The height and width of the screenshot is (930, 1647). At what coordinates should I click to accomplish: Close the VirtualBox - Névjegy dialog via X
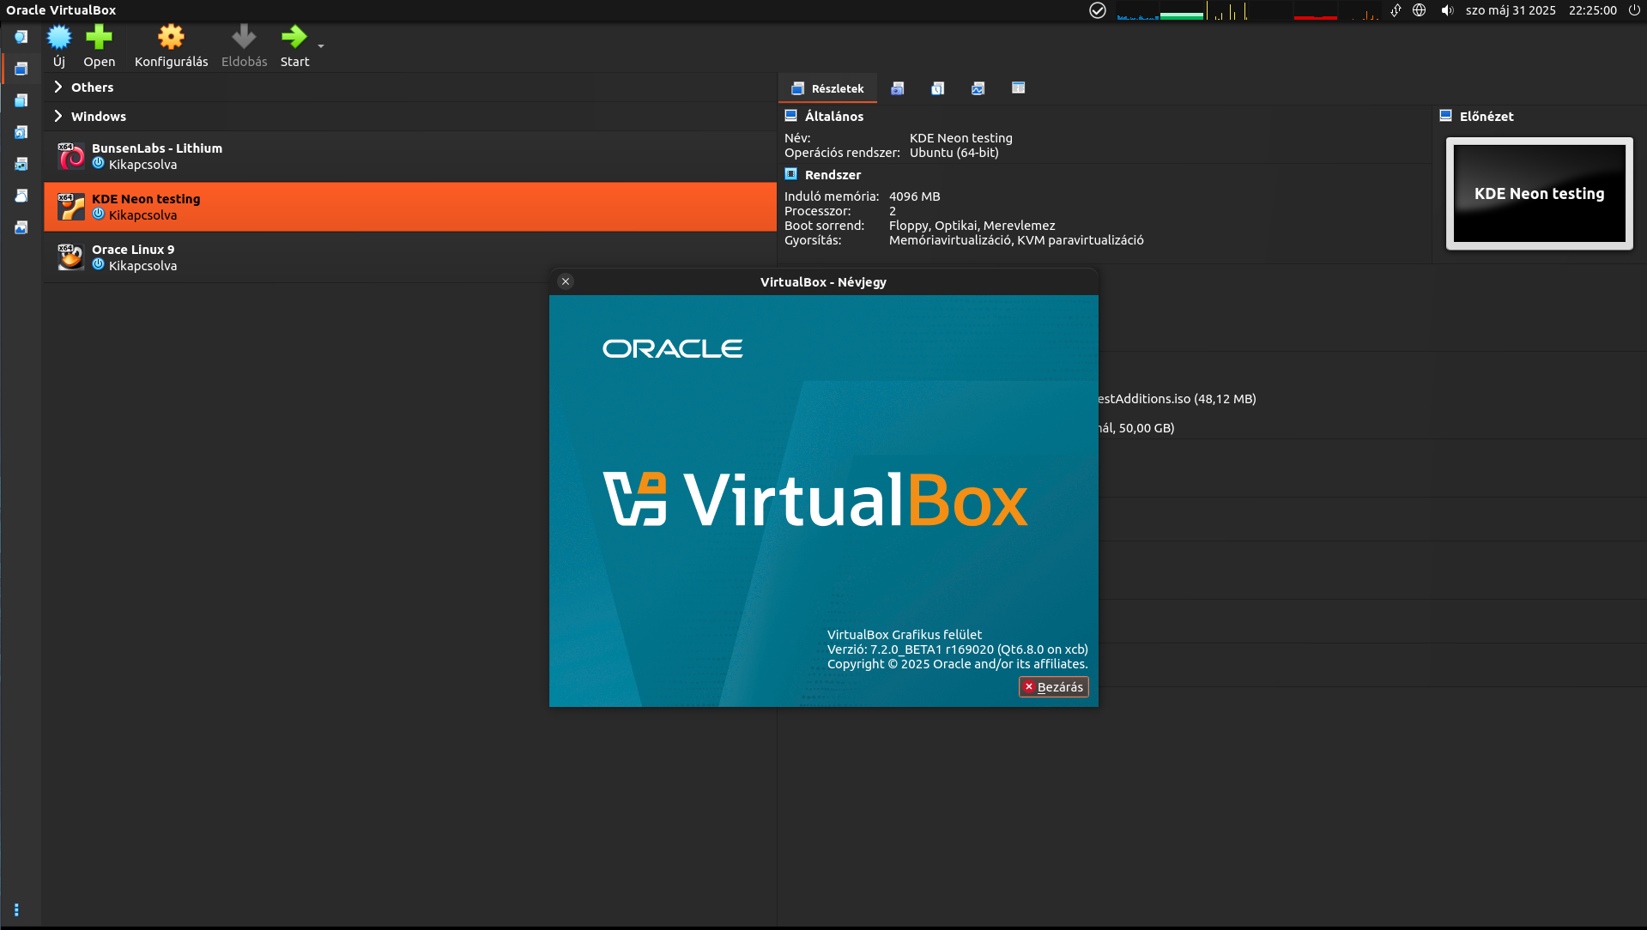click(566, 281)
